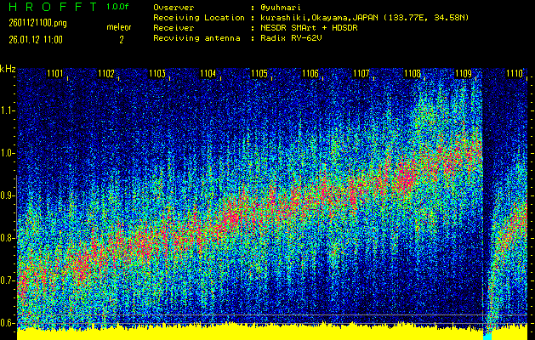Click the 1109 time marker
This screenshot has width=535, height=340.
(x=464, y=74)
